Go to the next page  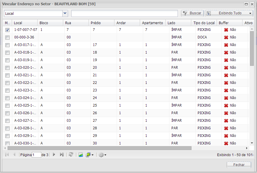point(54,154)
